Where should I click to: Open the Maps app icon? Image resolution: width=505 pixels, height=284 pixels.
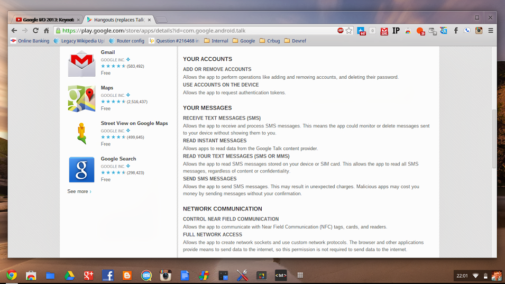pos(81,98)
